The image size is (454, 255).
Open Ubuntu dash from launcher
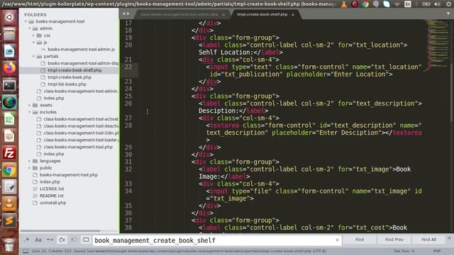tap(9, 17)
